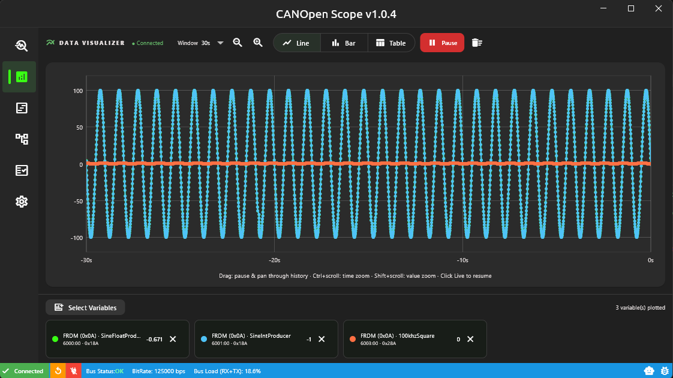Screen dimensions: 673x378
Task: Remove SineFloatProd variable from plot
Action: click(173, 339)
